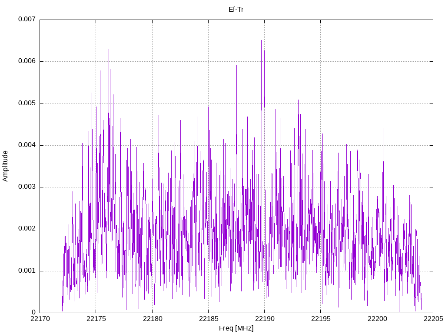Screen dimensions: 445x334
Task: Click the x-axis tick label 22175
Action: click(96, 319)
